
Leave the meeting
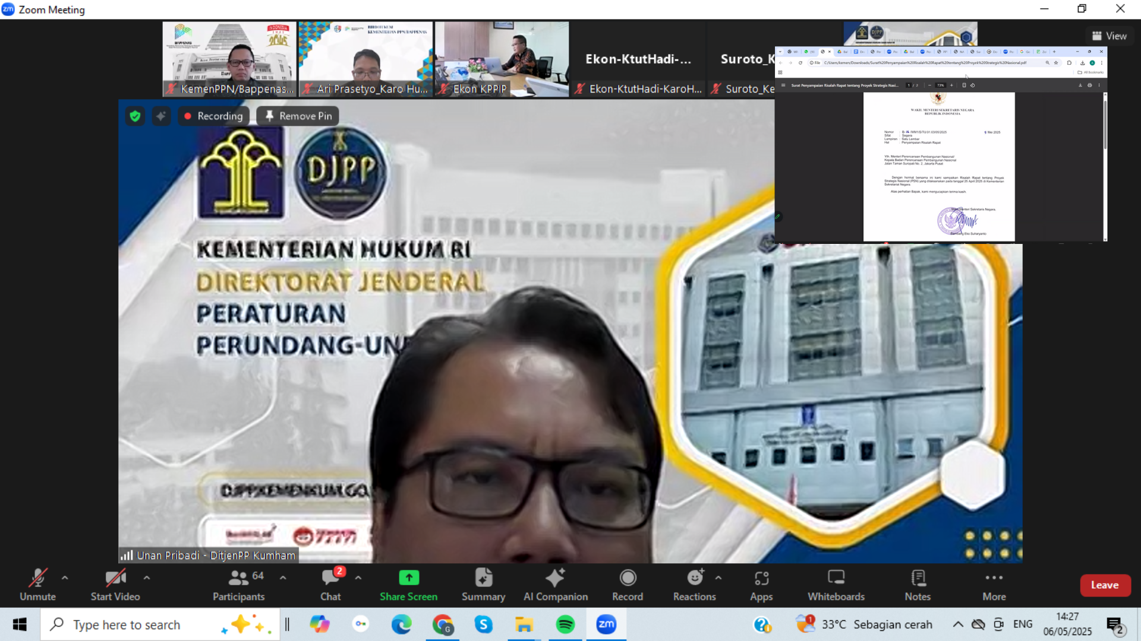pos(1105,585)
